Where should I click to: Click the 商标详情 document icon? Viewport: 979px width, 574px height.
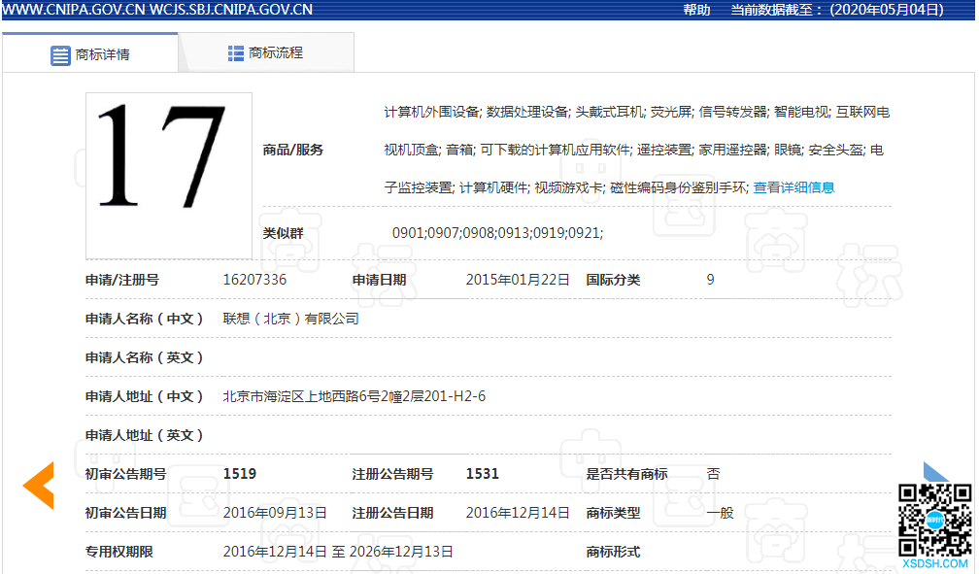[60, 55]
